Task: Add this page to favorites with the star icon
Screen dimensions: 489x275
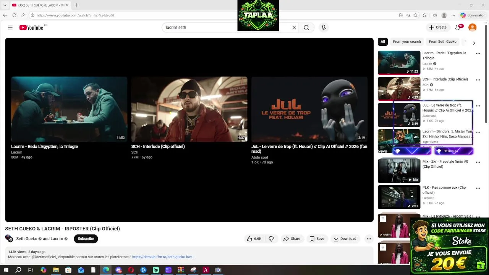Action: [x=415, y=15]
